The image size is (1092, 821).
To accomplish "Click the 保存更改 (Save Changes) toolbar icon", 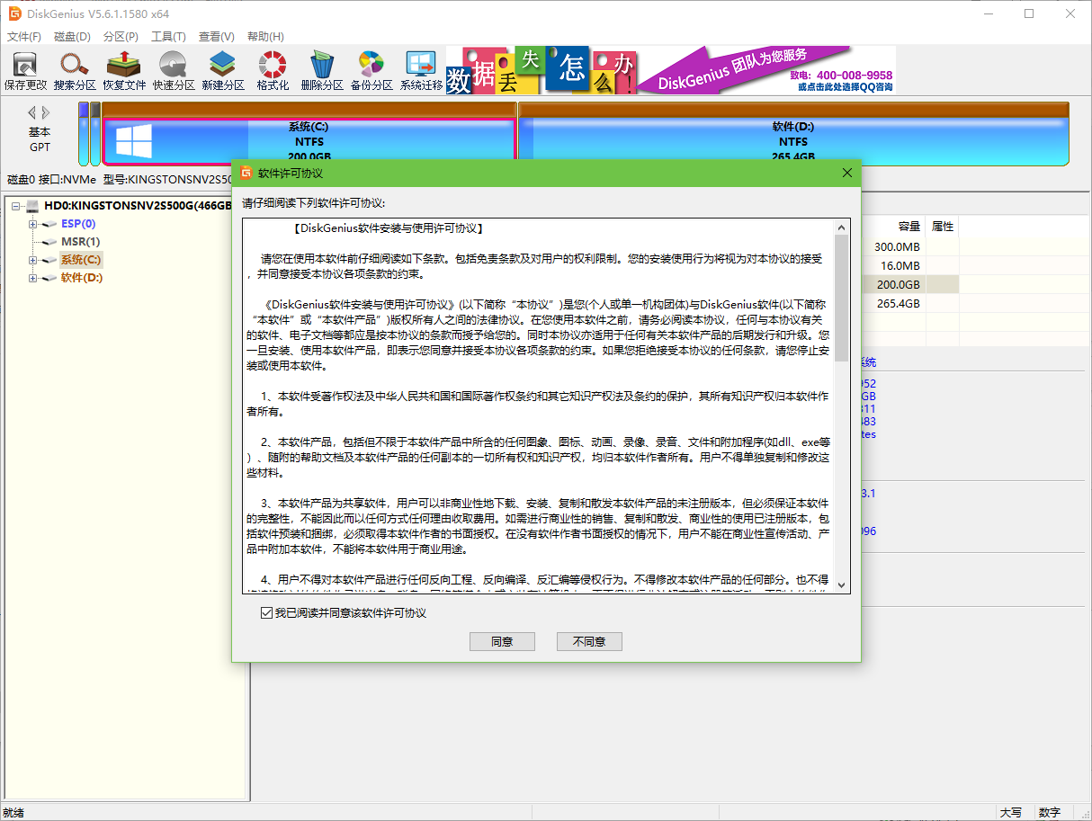I will pos(24,69).
